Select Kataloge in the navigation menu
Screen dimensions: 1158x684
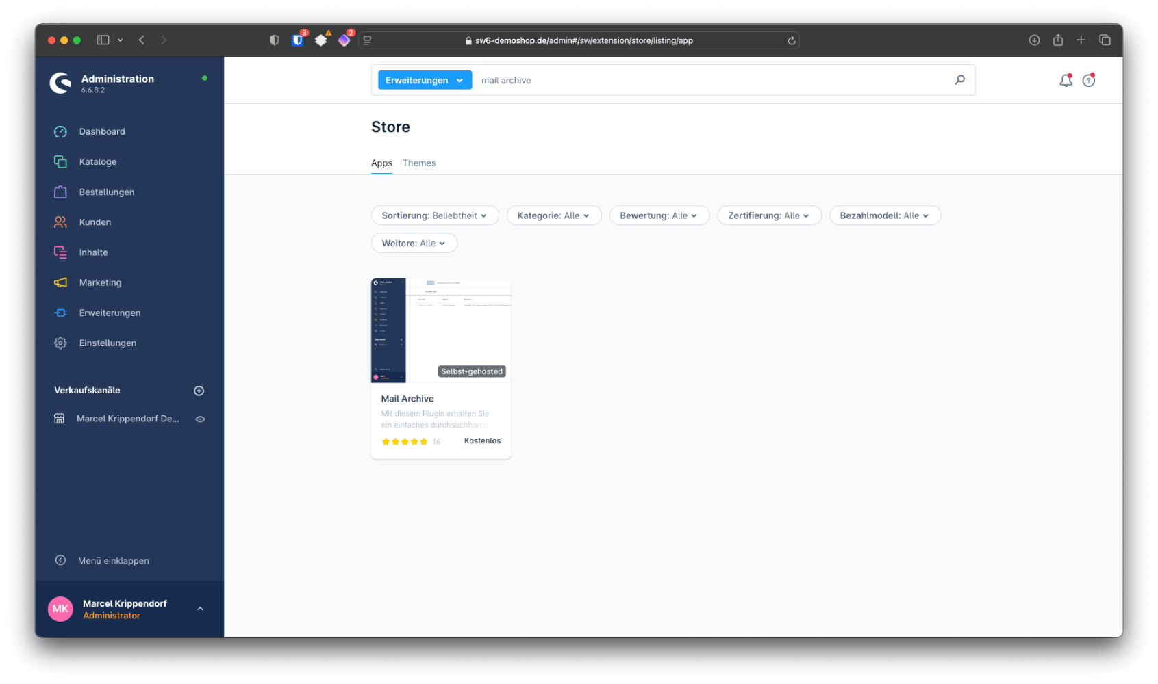(97, 161)
